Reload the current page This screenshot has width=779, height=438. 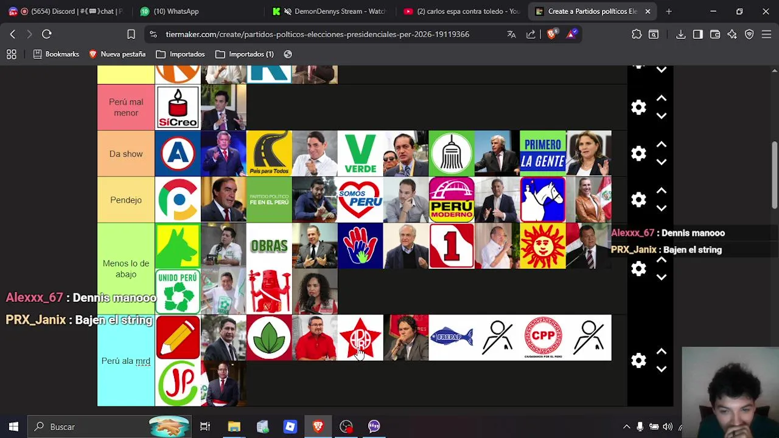click(x=47, y=34)
